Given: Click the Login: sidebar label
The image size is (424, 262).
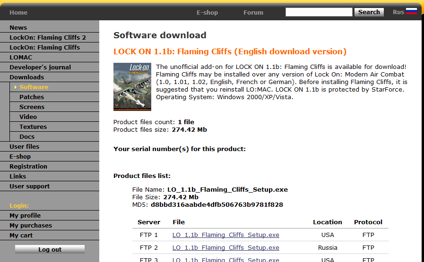Looking at the screenshot, I should click(19, 205).
